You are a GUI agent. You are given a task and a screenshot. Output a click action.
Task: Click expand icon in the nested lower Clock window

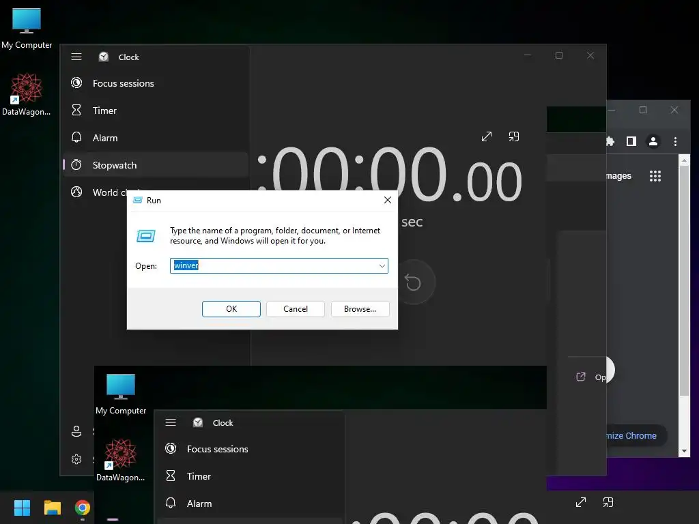(580, 503)
